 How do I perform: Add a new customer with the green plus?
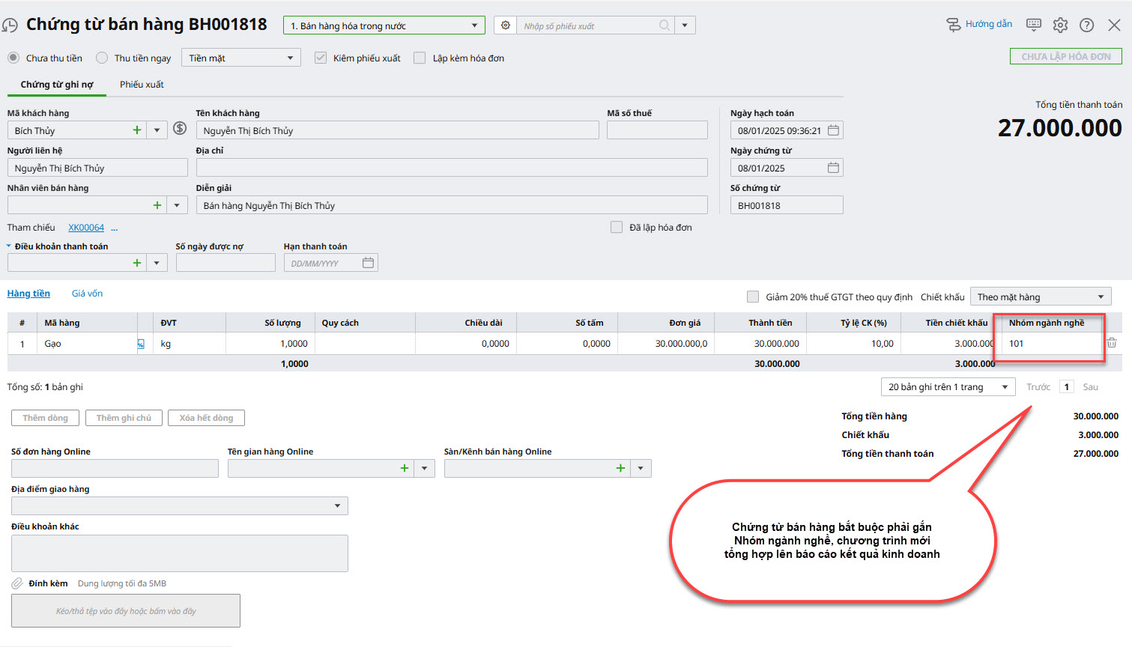click(x=137, y=130)
